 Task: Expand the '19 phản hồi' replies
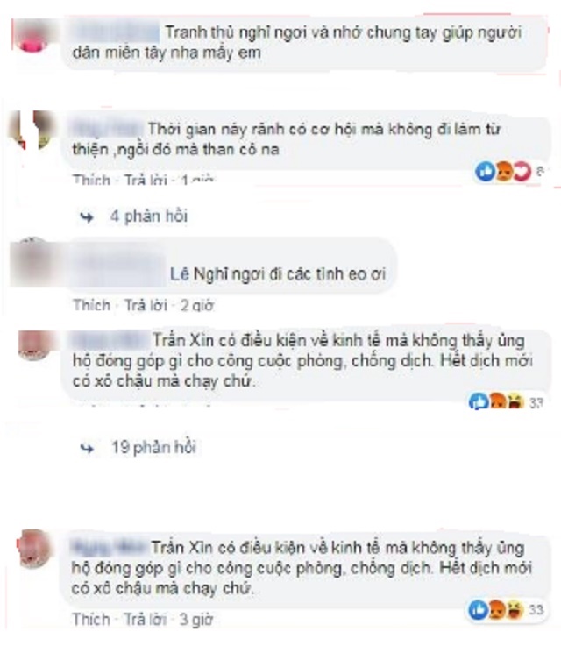tap(153, 447)
